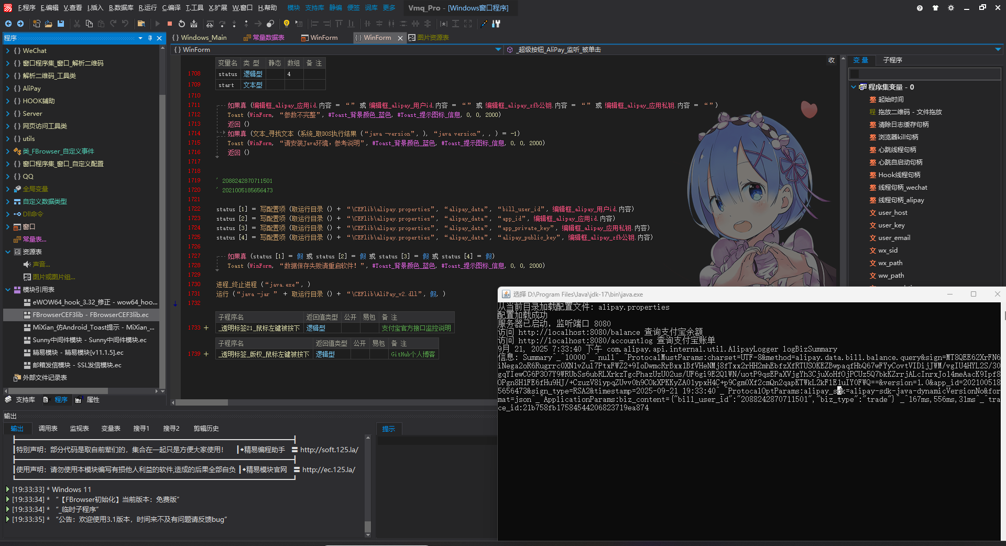Switch to the 图片资源表 tab
The image size is (1006, 546).
[x=429, y=38]
